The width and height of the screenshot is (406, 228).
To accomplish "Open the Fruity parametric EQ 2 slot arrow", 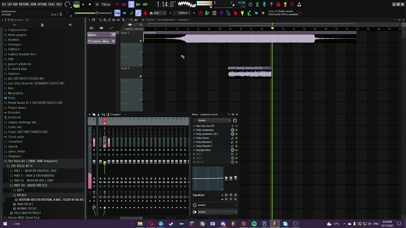I will tap(194, 134).
